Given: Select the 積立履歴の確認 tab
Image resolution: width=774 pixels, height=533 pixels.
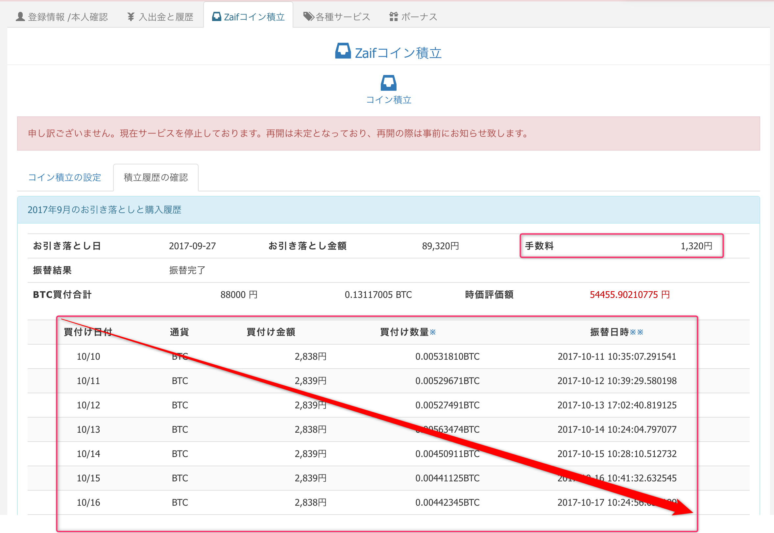Looking at the screenshot, I should [x=156, y=177].
